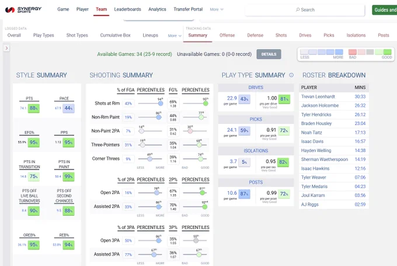Select the Shots tracking tab

(x=281, y=35)
